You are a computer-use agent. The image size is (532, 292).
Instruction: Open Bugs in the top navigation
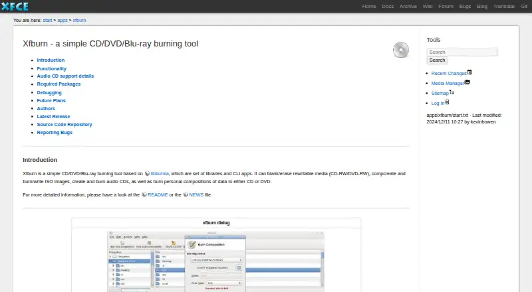tap(465, 6)
